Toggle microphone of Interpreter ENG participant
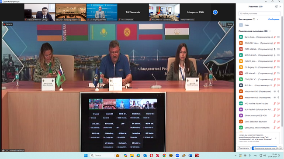The width and height of the screenshot is (284, 159). click(x=278, y=91)
